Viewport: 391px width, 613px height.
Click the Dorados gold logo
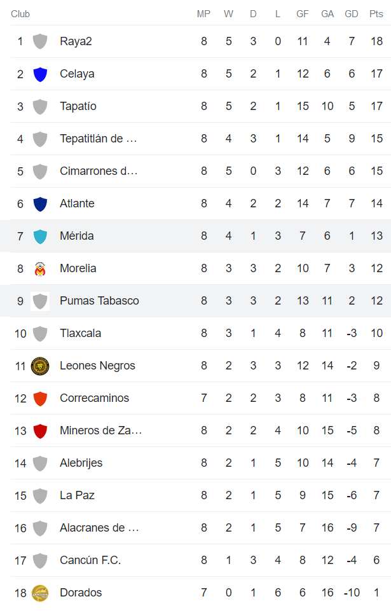(x=40, y=593)
